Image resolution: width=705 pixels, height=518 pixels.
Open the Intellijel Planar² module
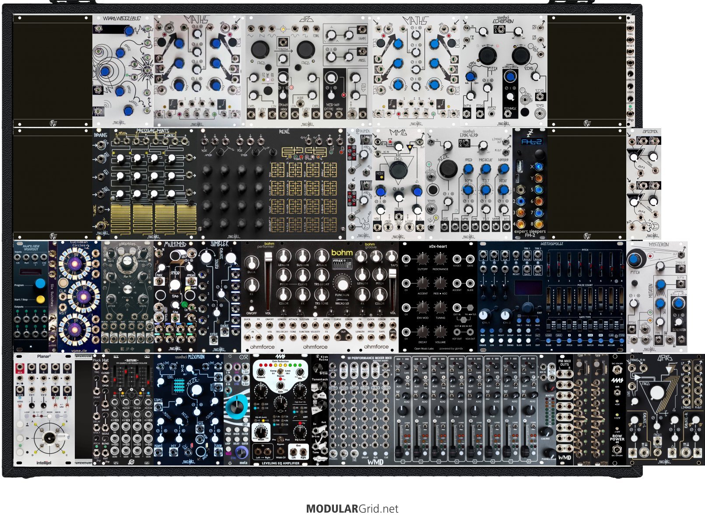click(44, 409)
